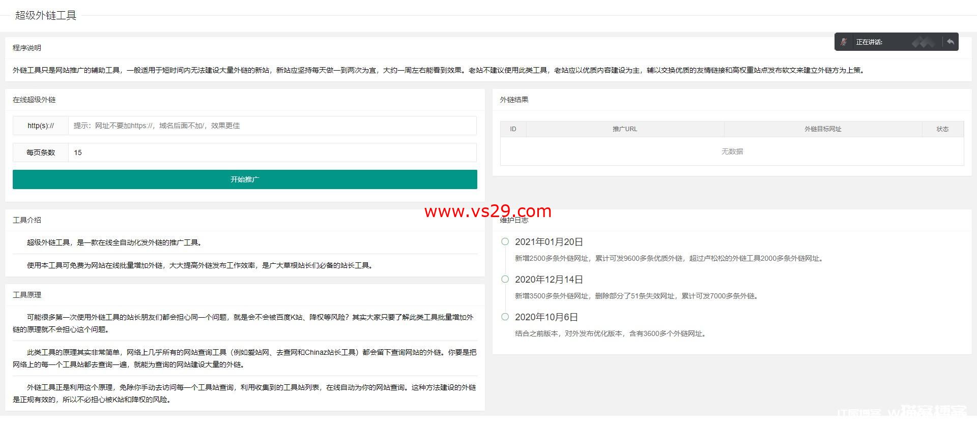The height and width of the screenshot is (428, 977).
Task: Click the return arrow in speaking widget
Action: click(x=950, y=42)
